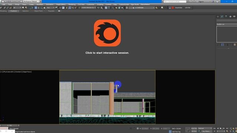Activate the Select Object tool
Image resolution: width=237 pixels, height=133 pixels.
[23, 7]
